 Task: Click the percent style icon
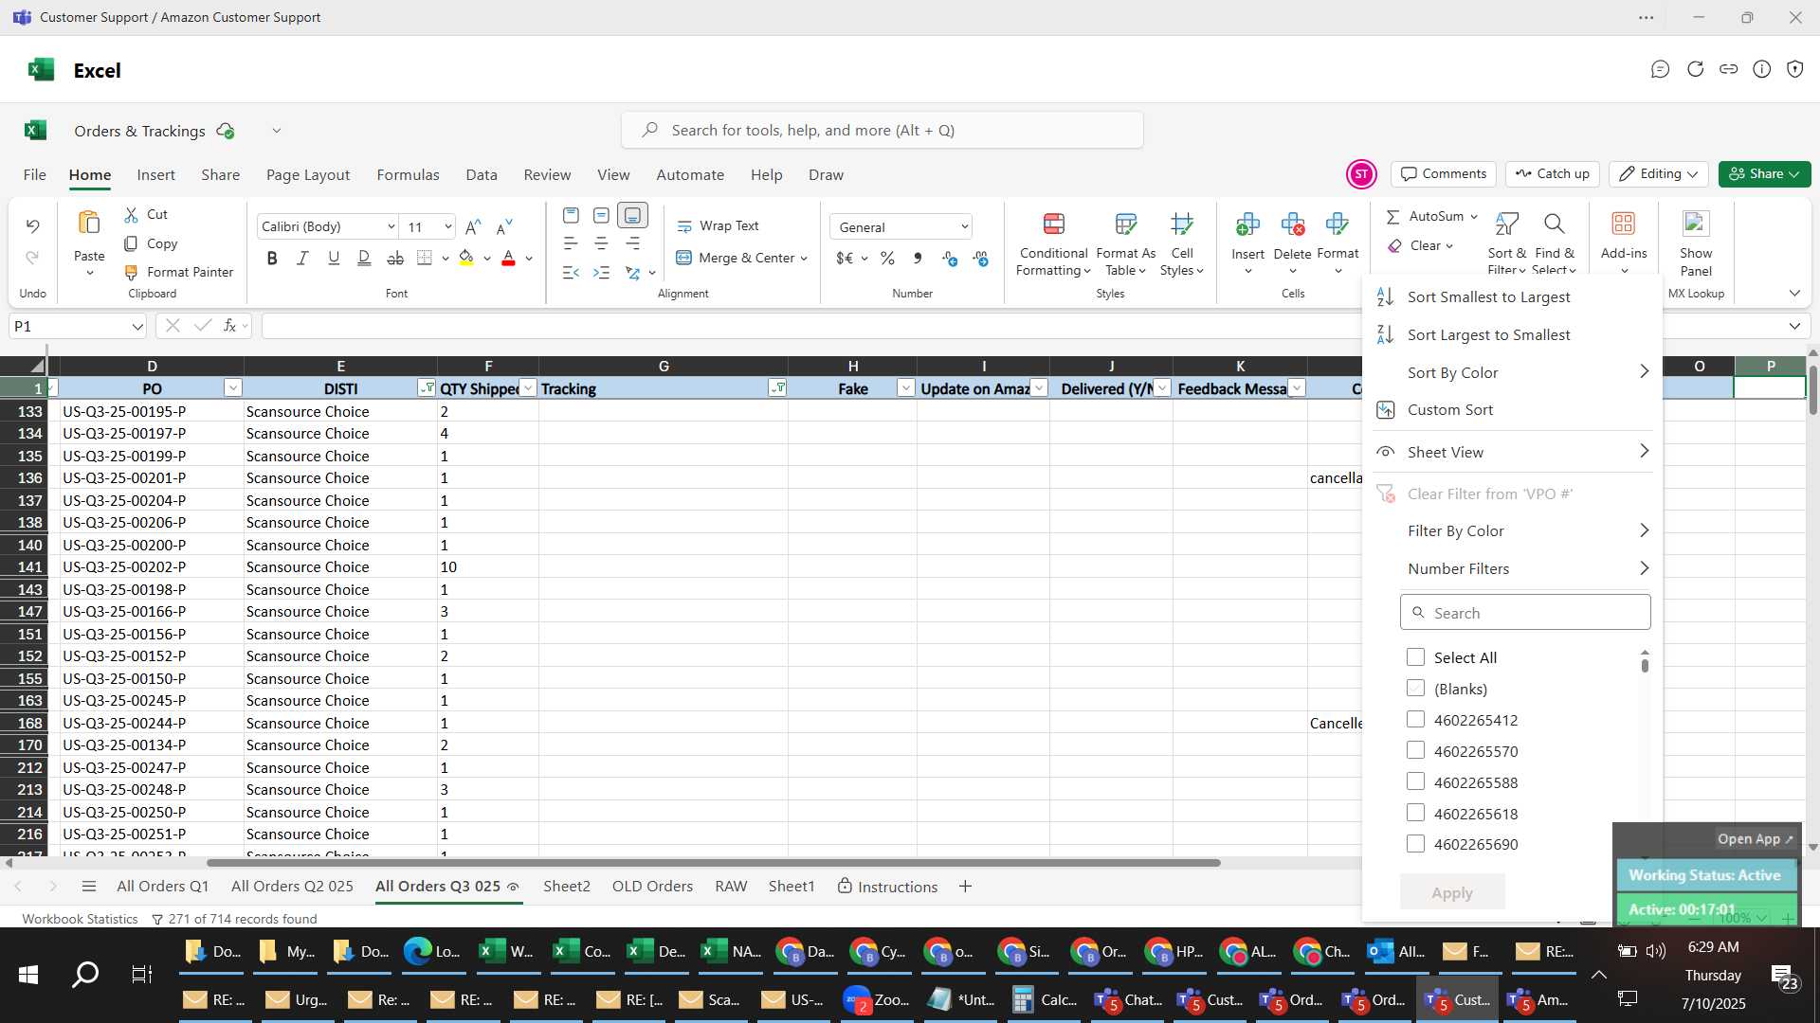pyautogui.click(x=887, y=259)
